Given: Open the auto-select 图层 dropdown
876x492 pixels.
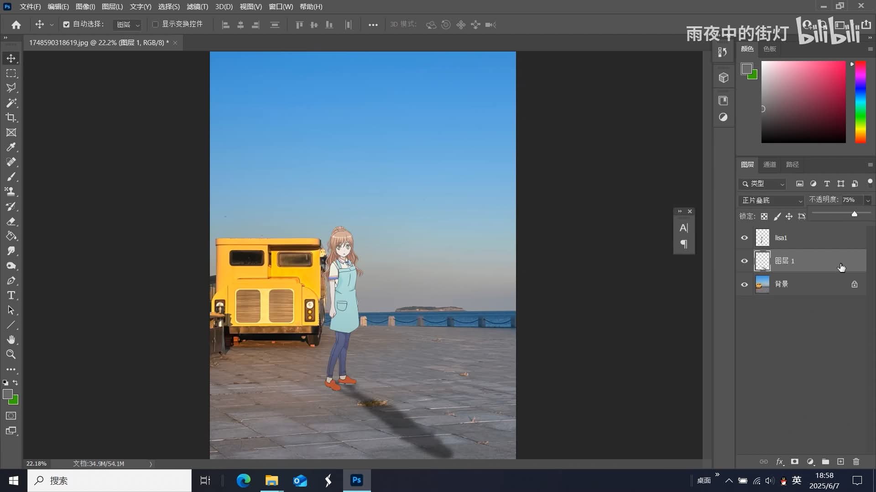Looking at the screenshot, I should coord(127,25).
